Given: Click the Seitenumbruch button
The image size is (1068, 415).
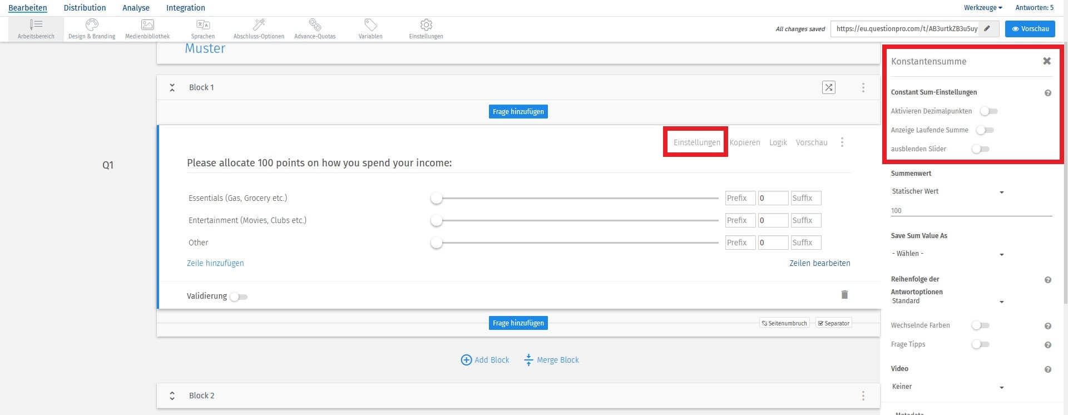Looking at the screenshot, I should (784, 323).
